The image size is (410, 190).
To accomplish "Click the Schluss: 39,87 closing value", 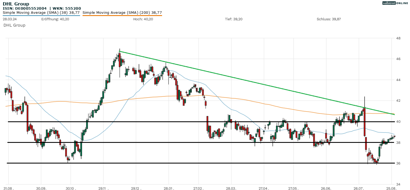I will coord(329,19).
